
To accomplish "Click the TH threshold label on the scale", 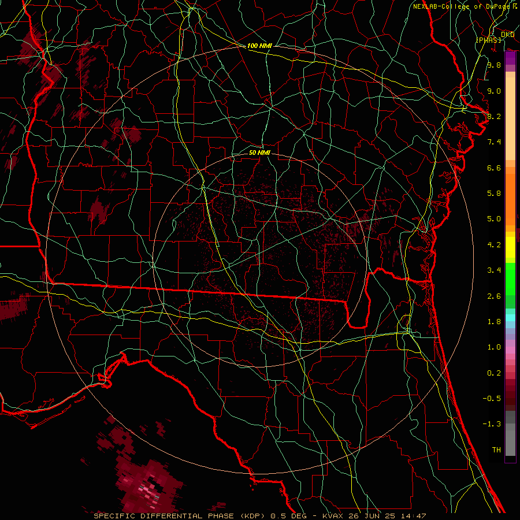I will (496, 450).
